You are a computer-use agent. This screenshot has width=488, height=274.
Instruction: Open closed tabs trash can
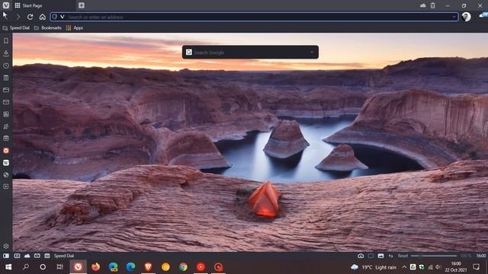tap(433, 5)
